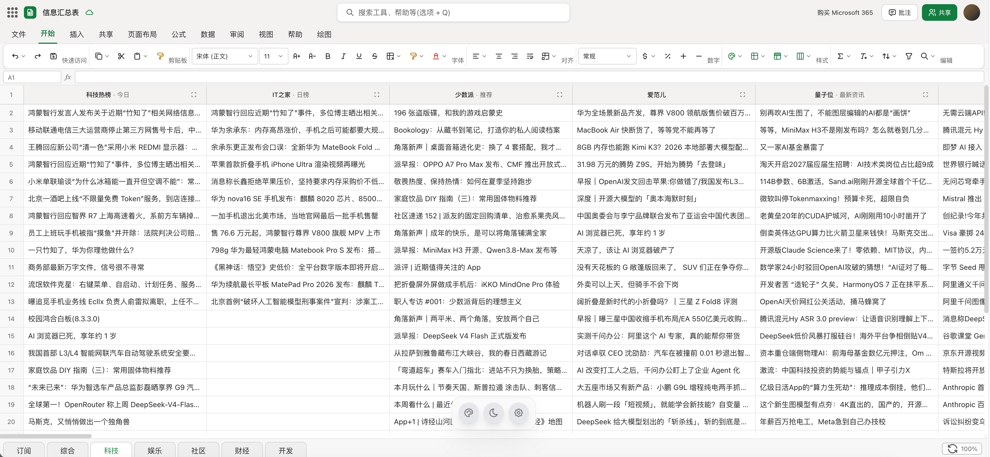Open the 娱乐 sheet tab
The height and width of the screenshot is (457, 990).
[155, 451]
